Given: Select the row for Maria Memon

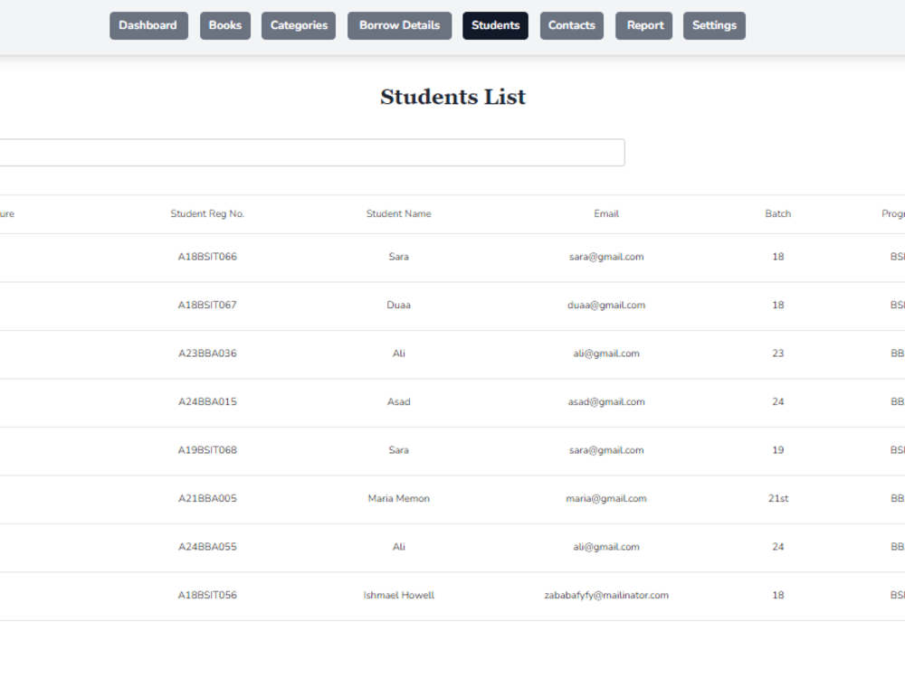Looking at the screenshot, I should [x=398, y=498].
